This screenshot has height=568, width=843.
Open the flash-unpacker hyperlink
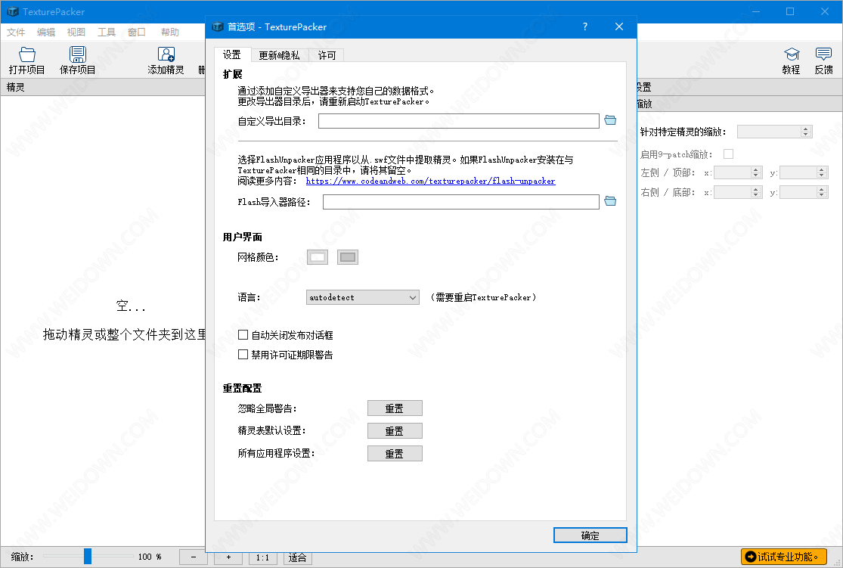coord(431,182)
